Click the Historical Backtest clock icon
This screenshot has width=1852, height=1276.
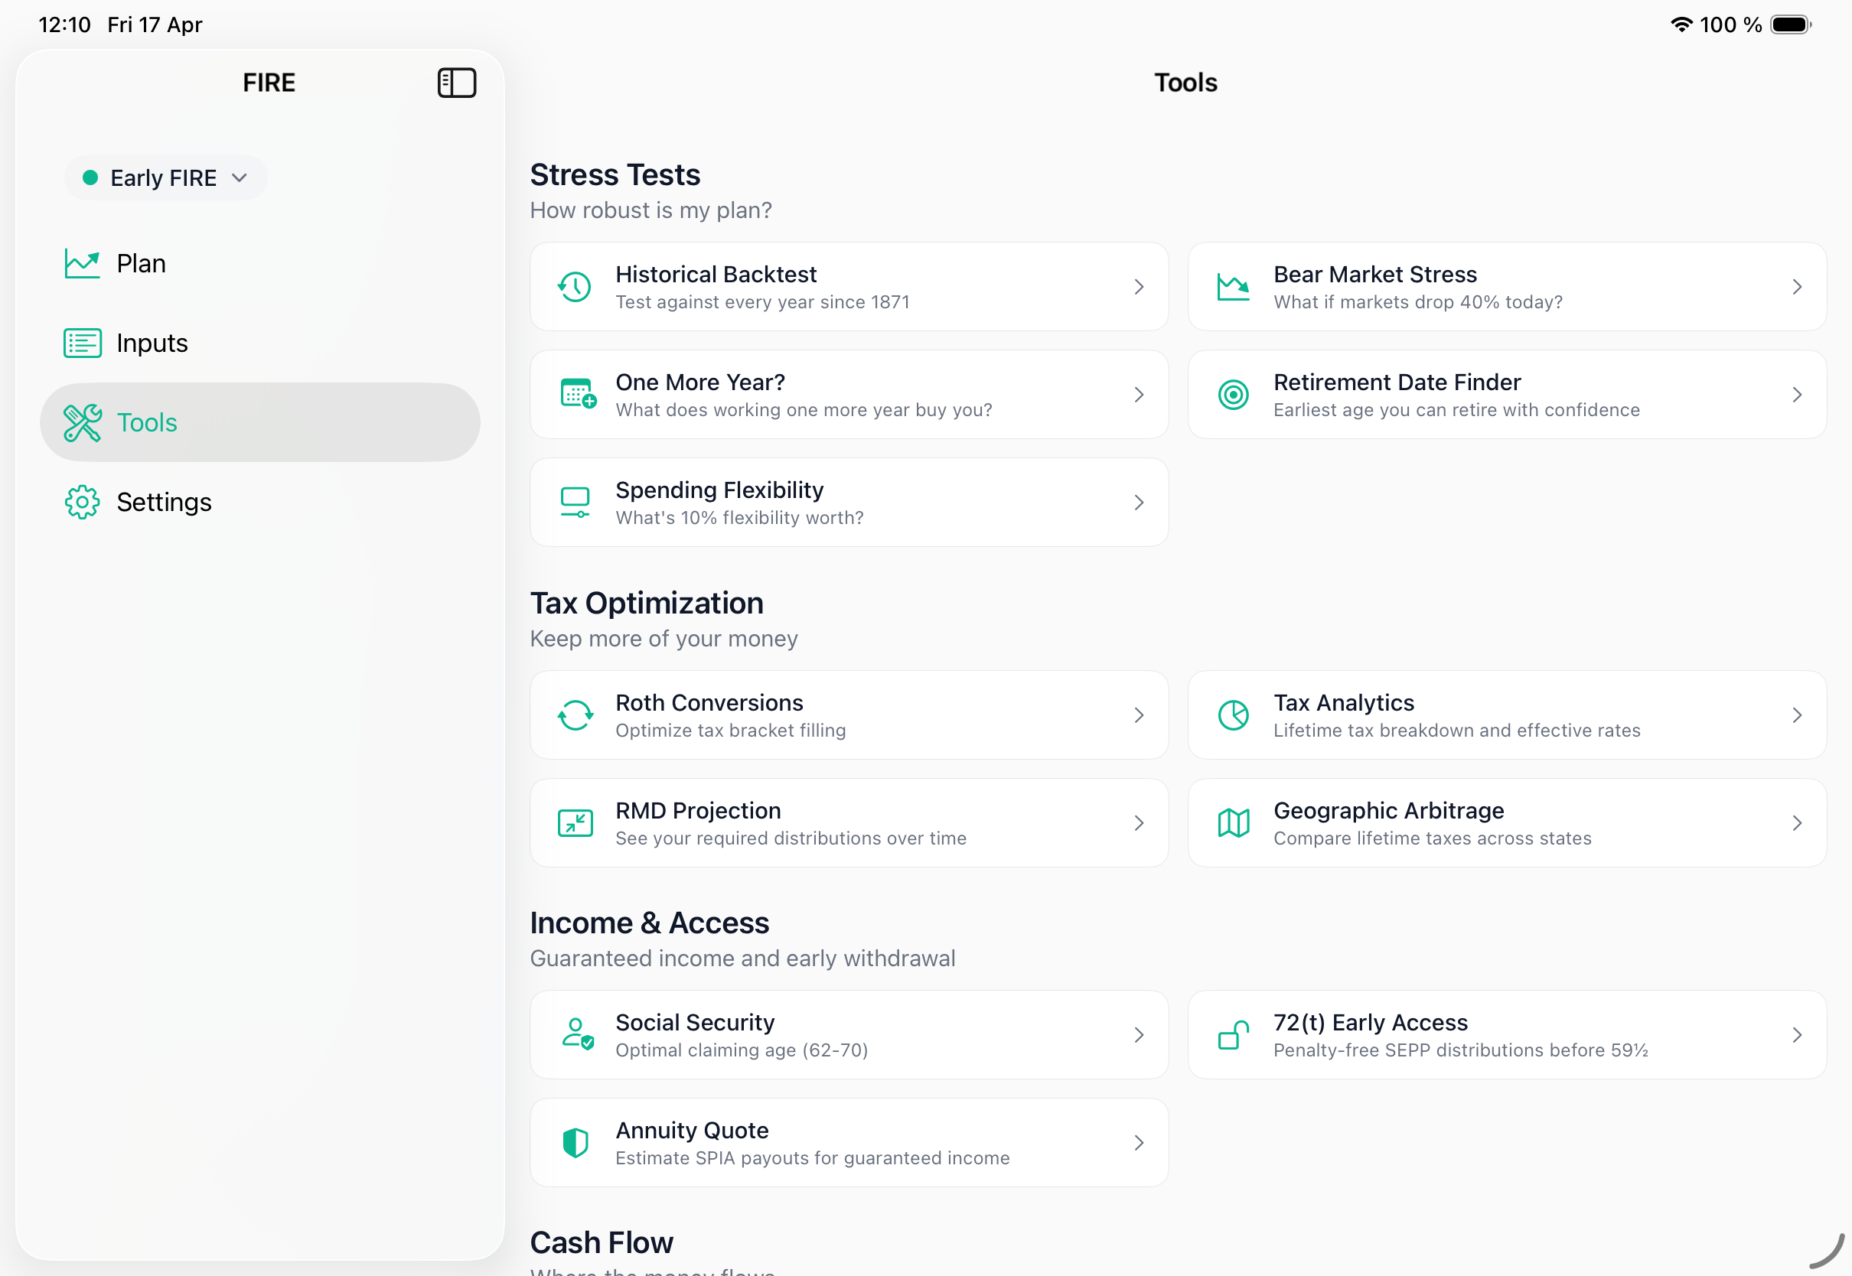click(x=575, y=287)
